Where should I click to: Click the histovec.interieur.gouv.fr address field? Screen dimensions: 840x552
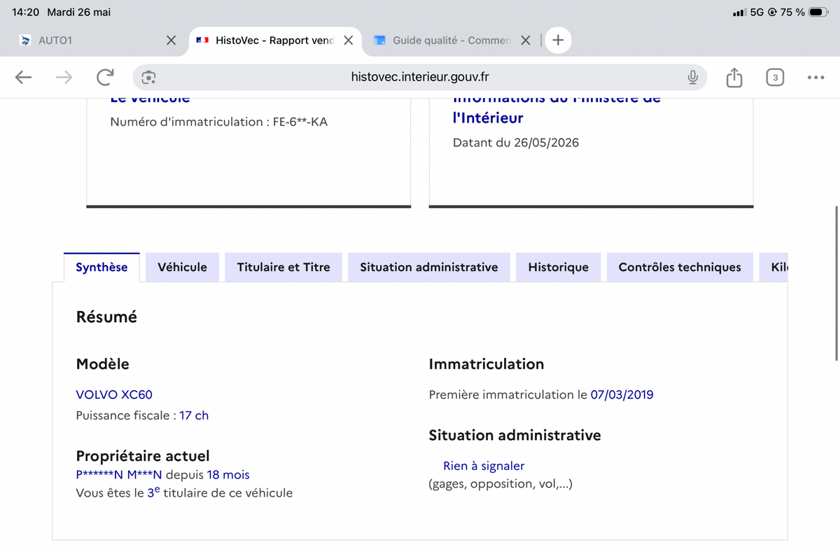419,78
